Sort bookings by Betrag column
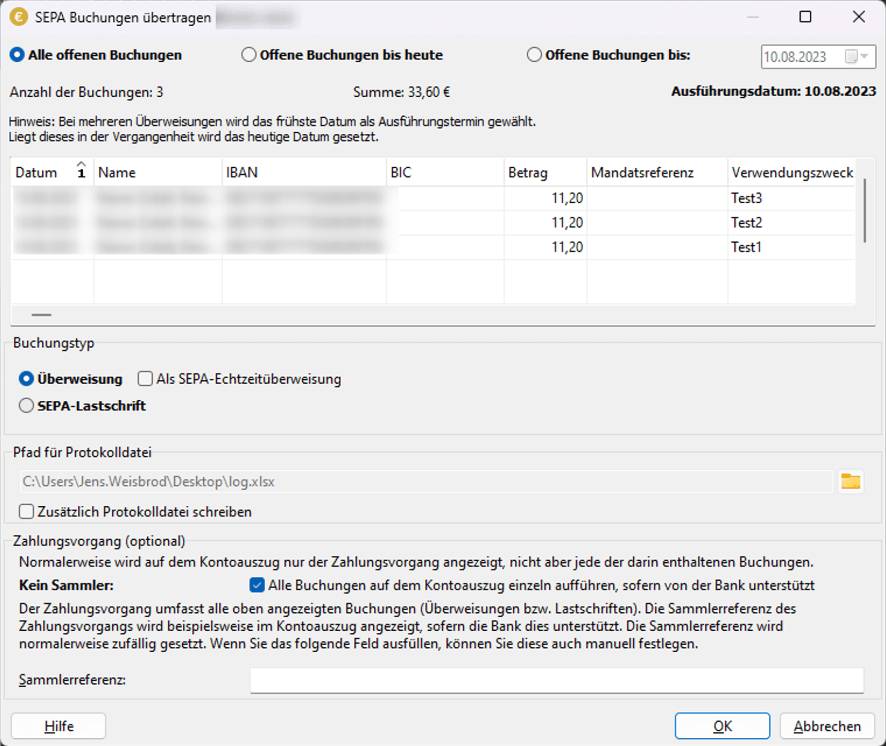This screenshot has height=746, width=886. point(528,173)
